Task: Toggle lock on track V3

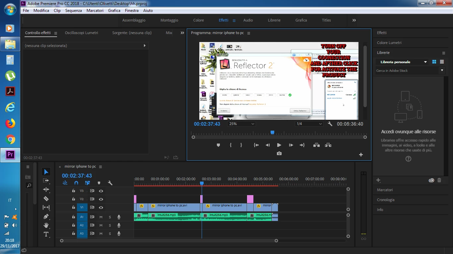Action: coord(74,191)
